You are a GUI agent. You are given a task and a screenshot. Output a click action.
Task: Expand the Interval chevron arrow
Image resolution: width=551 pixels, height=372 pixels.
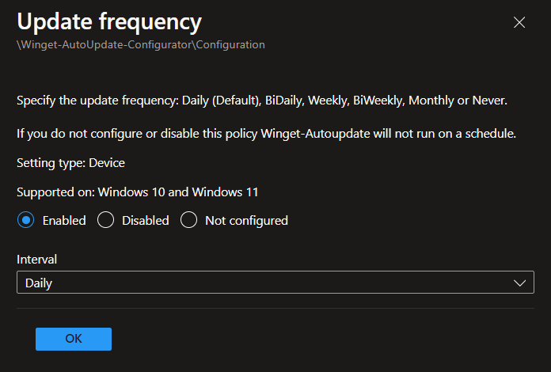click(520, 283)
